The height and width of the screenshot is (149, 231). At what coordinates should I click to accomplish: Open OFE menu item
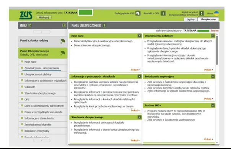[x=43, y=99]
